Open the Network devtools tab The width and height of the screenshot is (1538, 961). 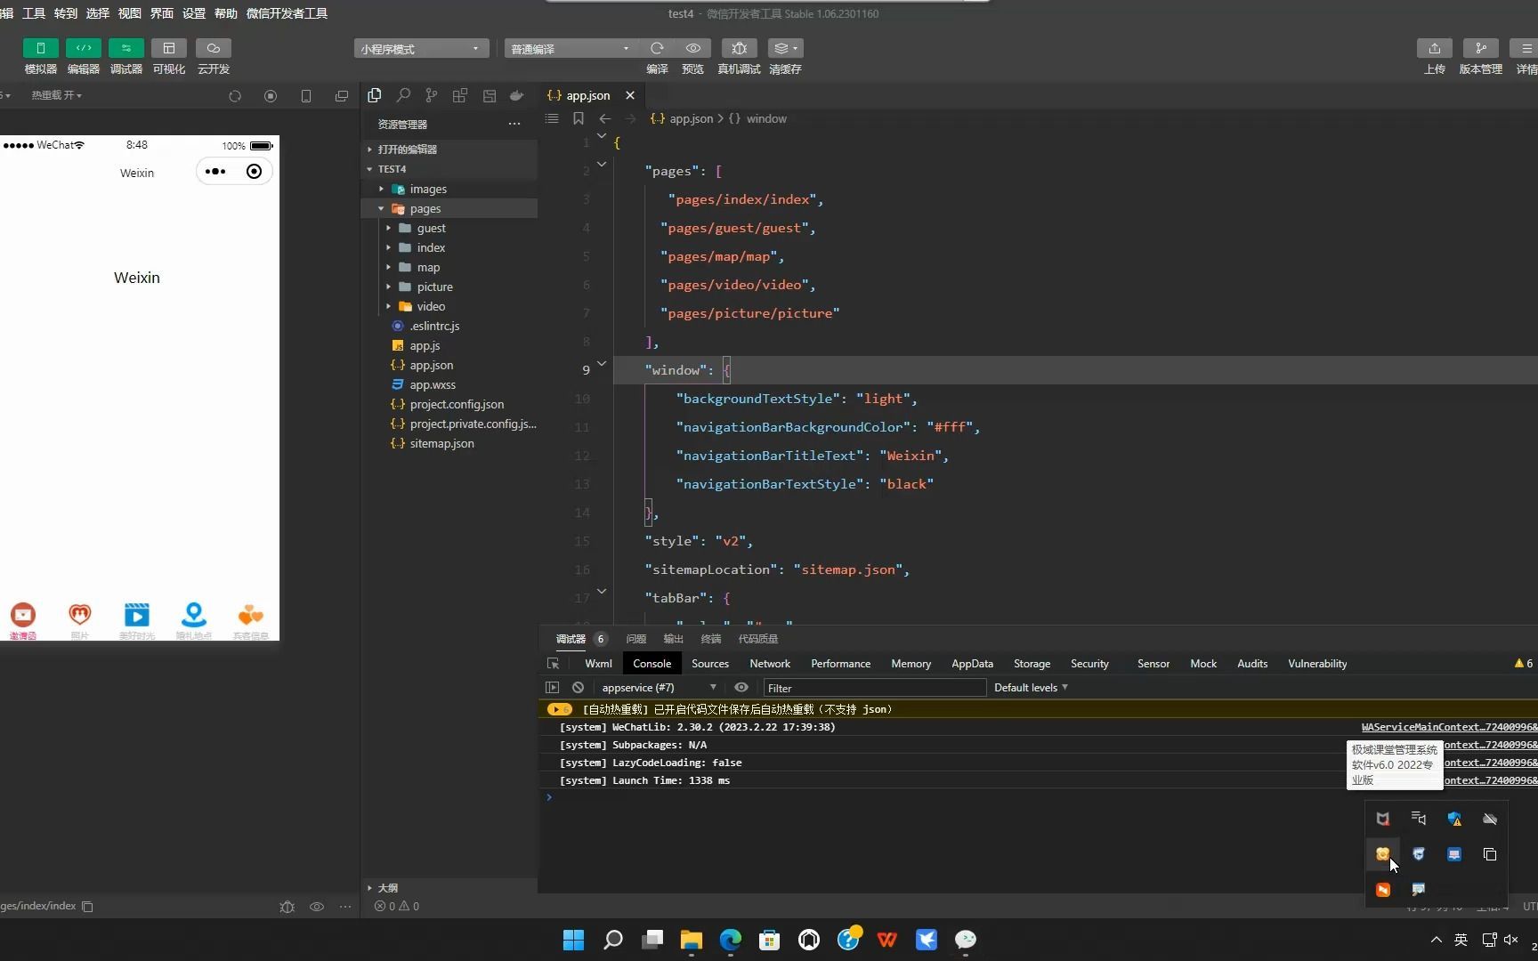tap(770, 664)
